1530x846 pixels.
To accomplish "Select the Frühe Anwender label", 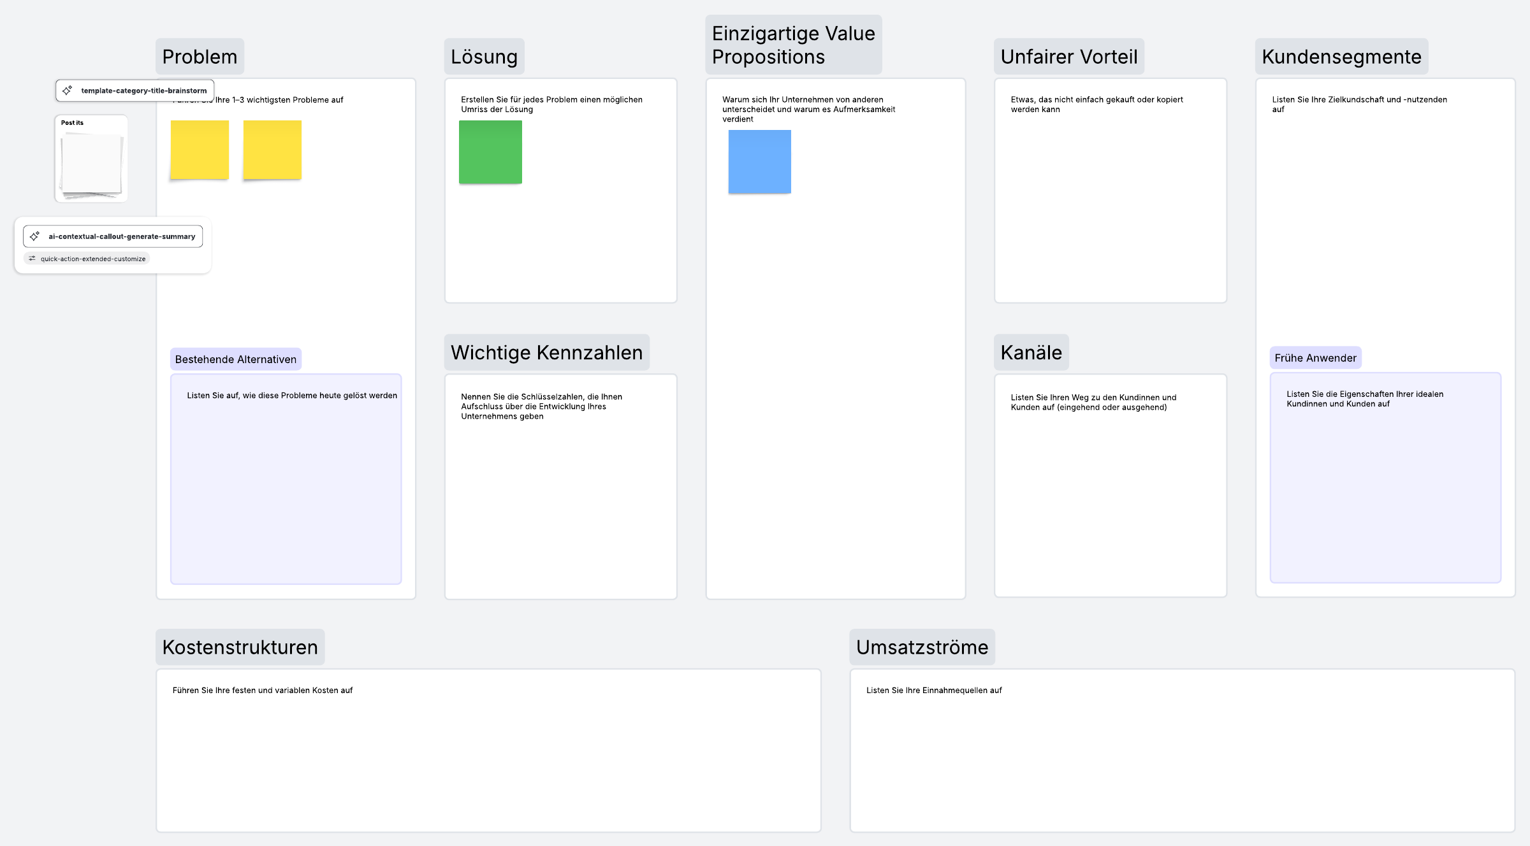I will tap(1315, 358).
